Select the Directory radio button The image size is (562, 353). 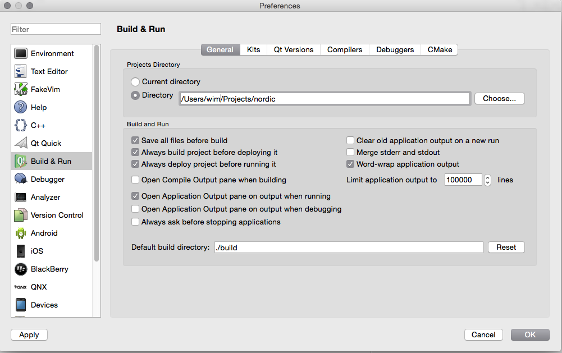[135, 95]
